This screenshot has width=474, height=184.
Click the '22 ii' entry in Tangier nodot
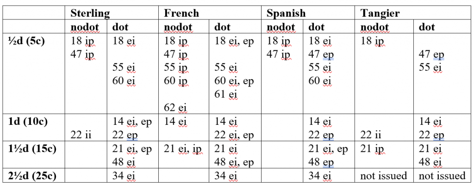point(371,135)
